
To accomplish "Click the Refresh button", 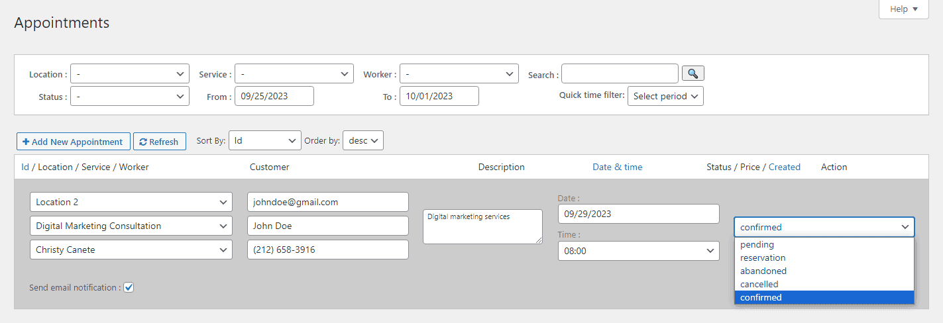I will coord(159,142).
